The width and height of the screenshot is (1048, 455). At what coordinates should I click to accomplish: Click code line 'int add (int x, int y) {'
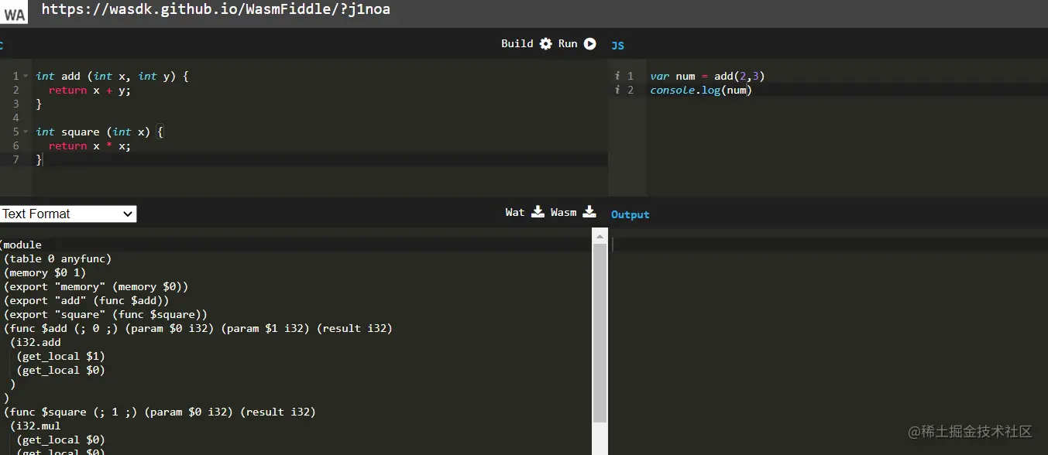tap(112, 76)
